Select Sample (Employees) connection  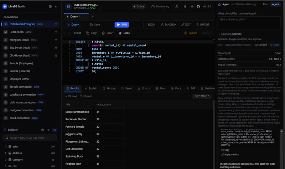pyautogui.click(x=30, y=63)
